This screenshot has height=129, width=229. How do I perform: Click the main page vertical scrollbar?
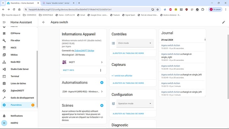pyautogui.click(x=228, y=66)
